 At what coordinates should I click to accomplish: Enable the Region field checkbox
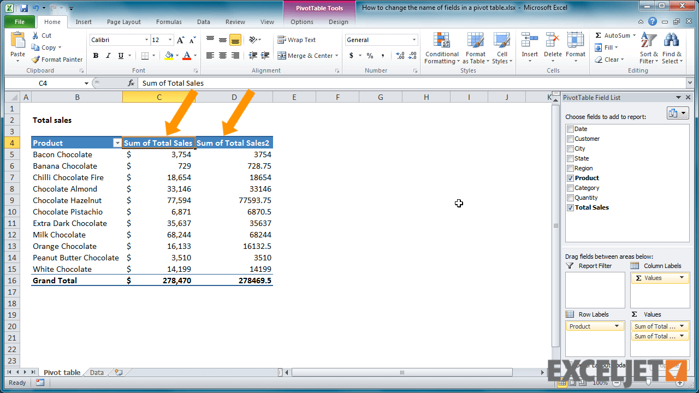570,168
